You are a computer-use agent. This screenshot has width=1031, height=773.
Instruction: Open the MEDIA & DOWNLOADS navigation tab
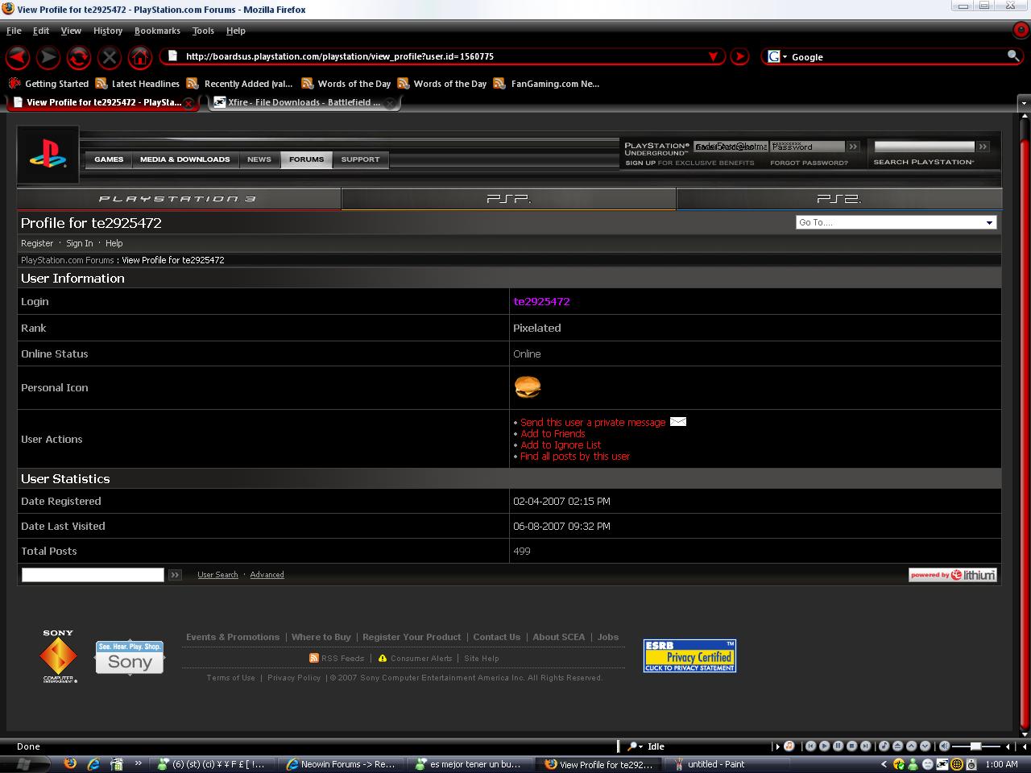tap(185, 159)
